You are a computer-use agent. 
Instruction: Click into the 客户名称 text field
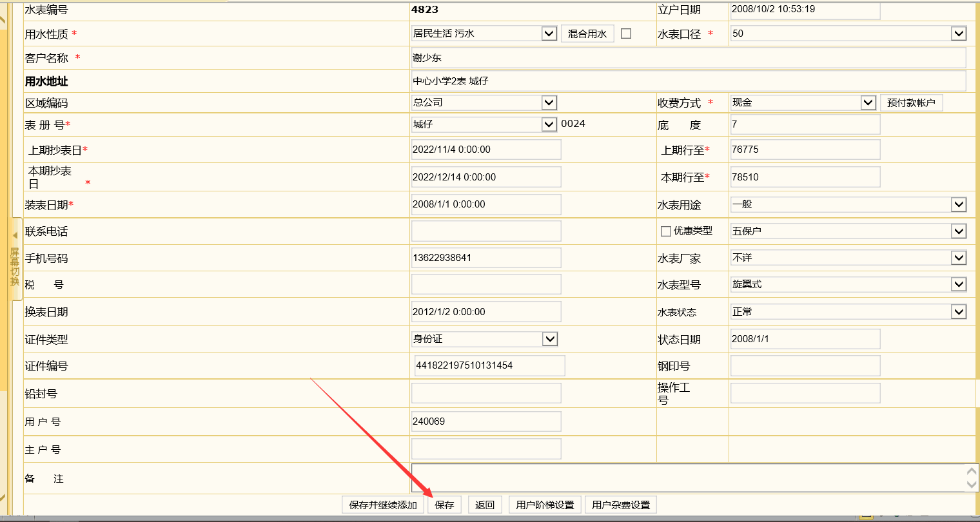[x=688, y=58]
